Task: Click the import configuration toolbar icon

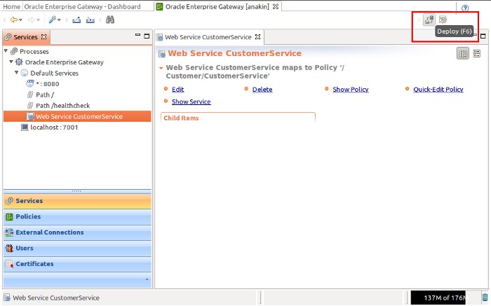Action: click(90, 20)
